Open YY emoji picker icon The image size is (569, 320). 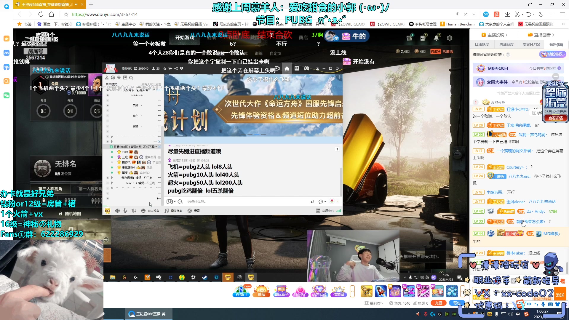click(180, 201)
